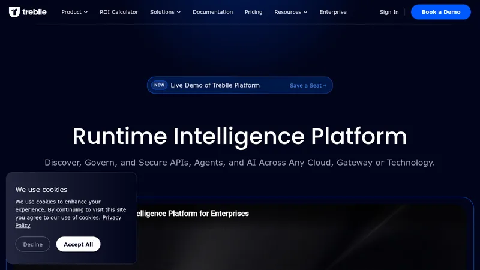Open the Enterprise page
Image resolution: width=480 pixels, height=270 pixels.
(x=333, y=12)
